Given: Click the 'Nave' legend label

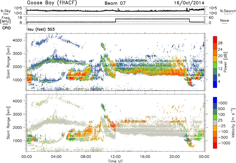Looking at the screenshot, I should coord(224,20).
